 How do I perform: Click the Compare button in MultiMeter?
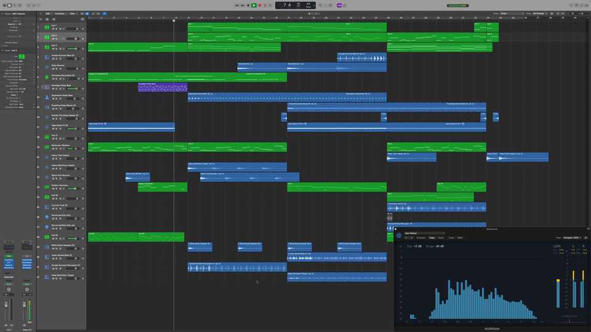pos(420,237)
